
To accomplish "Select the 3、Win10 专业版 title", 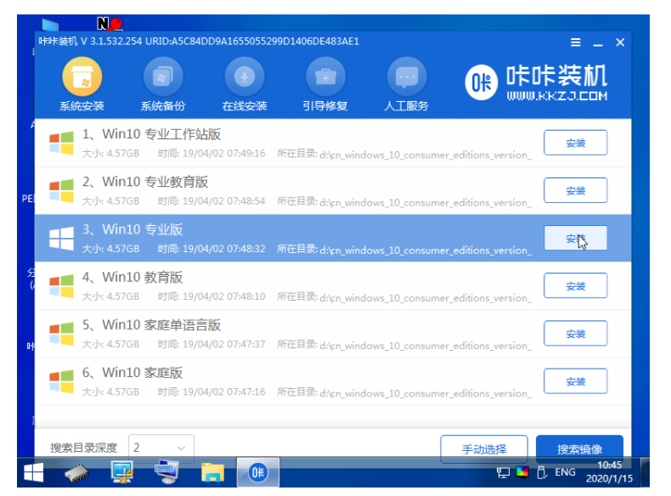I will click(x=133, y=229).
